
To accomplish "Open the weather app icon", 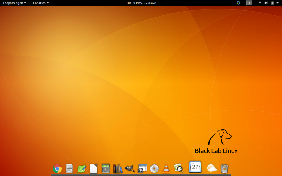I will [212, 168].
